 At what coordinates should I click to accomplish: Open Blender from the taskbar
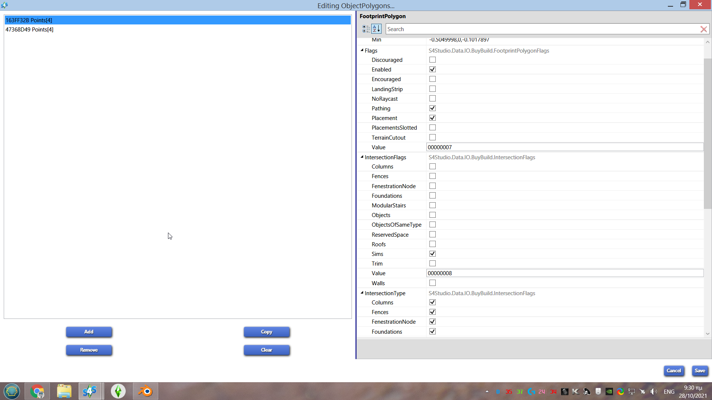coord(145,391)
